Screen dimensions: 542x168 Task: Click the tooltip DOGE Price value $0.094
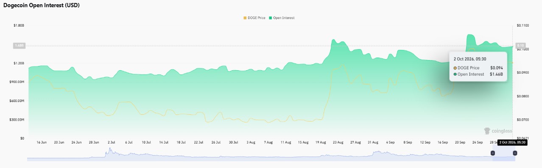point(497,68)
